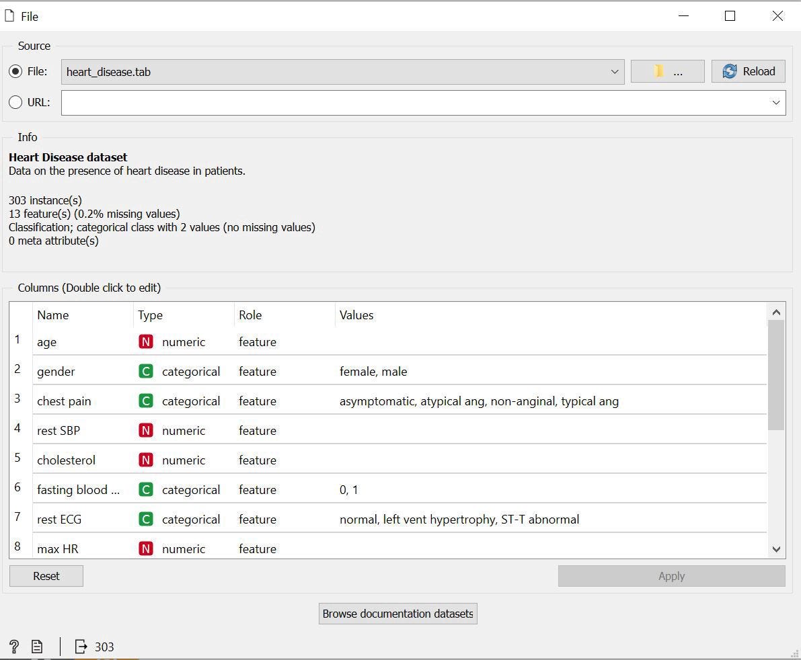Viewport: 801px width, 660px height.
Task: Click the numeric icon beside max HR
Action: tap(146, 548)
